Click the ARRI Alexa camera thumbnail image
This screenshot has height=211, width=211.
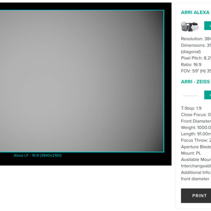[190, 26]
